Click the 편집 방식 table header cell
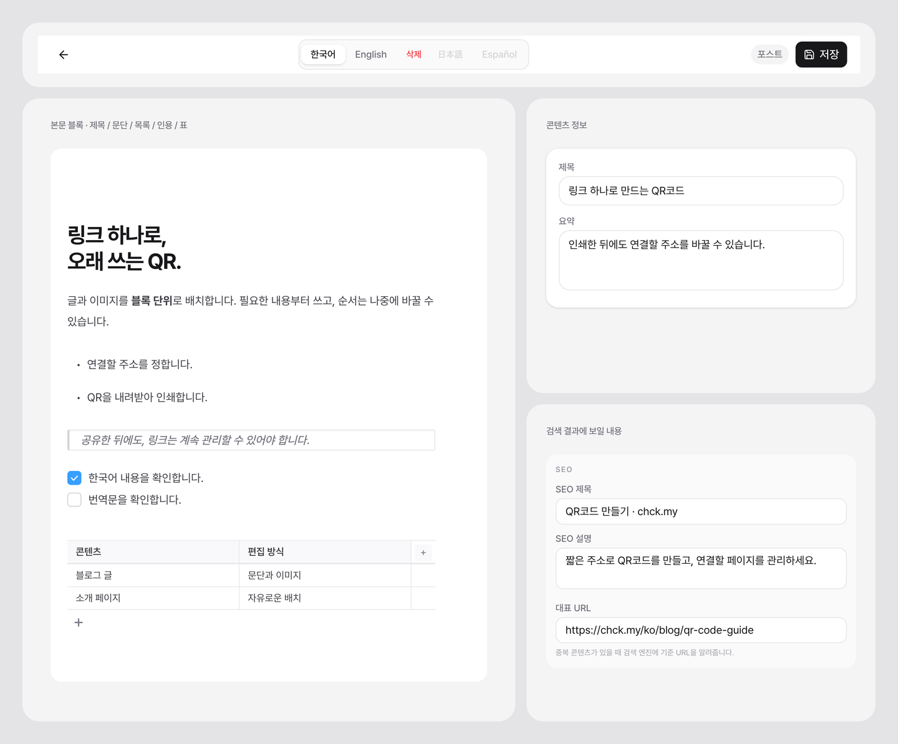 (325, 552)
